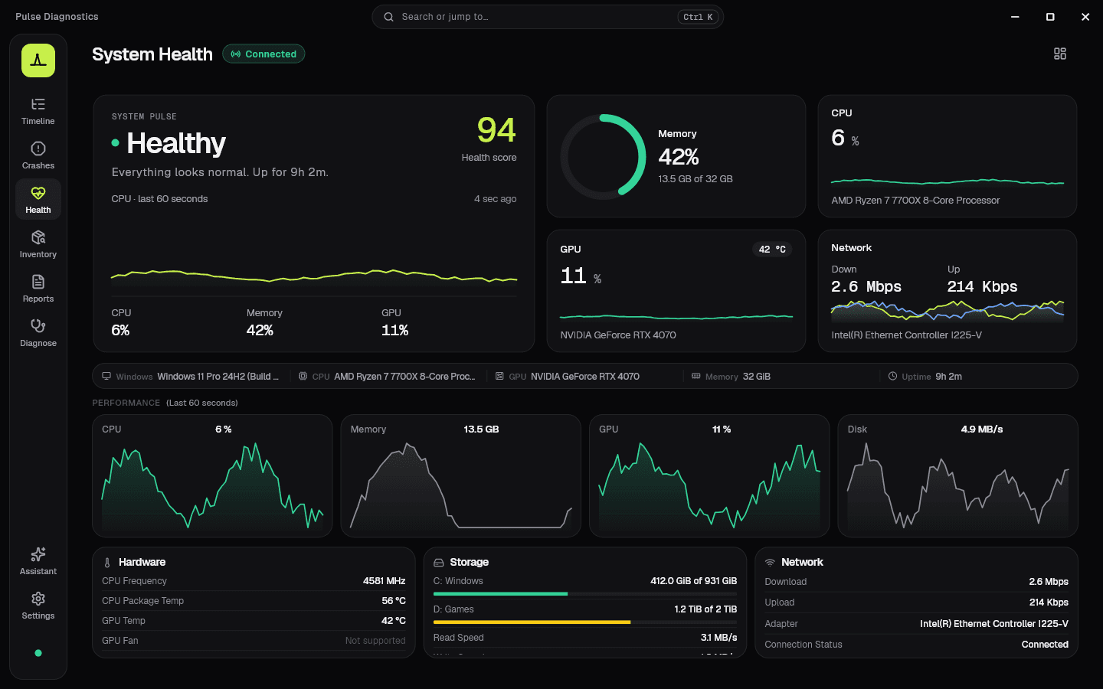
Task: Click the GPU temperature 42 °C badge
Action: 772,250
